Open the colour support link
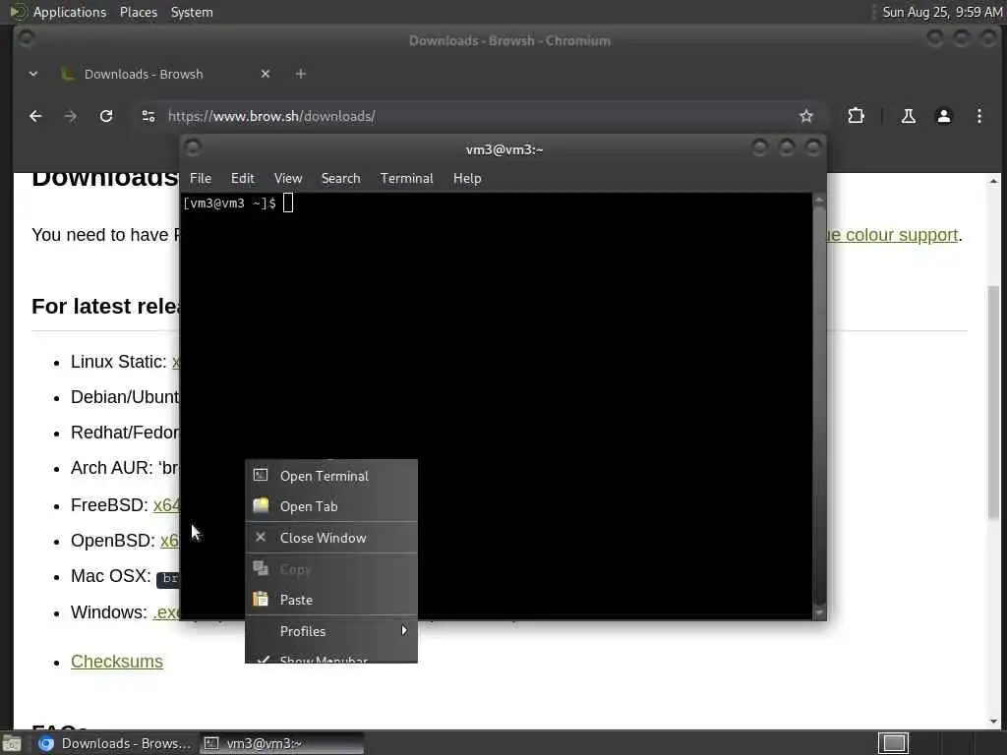This screenshot has width=1007, height=755. click(891, 235)
